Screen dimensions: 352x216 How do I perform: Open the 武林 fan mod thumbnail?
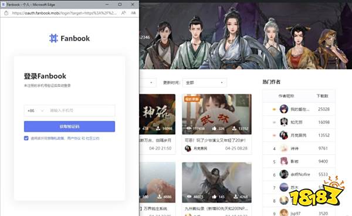[x=216, y=114]
